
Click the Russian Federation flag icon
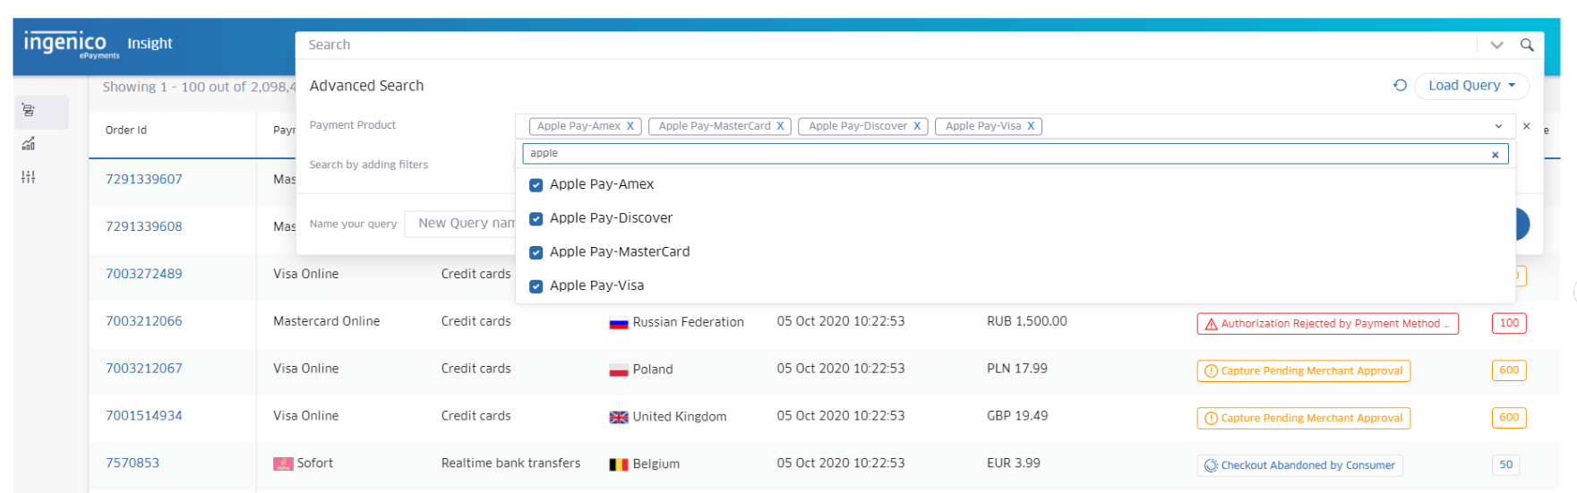(618, 323)
